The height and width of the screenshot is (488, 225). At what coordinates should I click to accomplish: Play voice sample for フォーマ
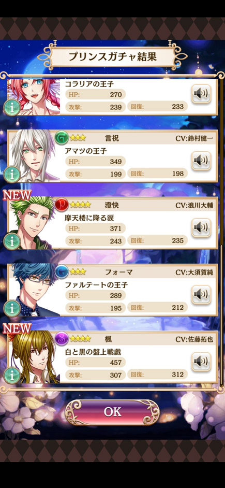pyautogui.click(x=201, y=295)
